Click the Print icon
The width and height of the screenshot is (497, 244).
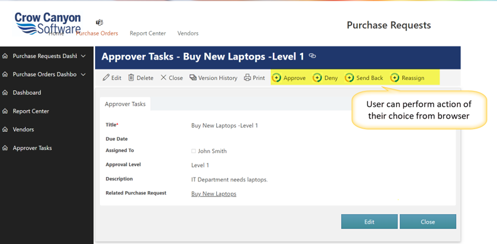point(247,78)
